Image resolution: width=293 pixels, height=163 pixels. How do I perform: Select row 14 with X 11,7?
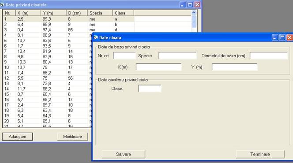click(47, 89)
